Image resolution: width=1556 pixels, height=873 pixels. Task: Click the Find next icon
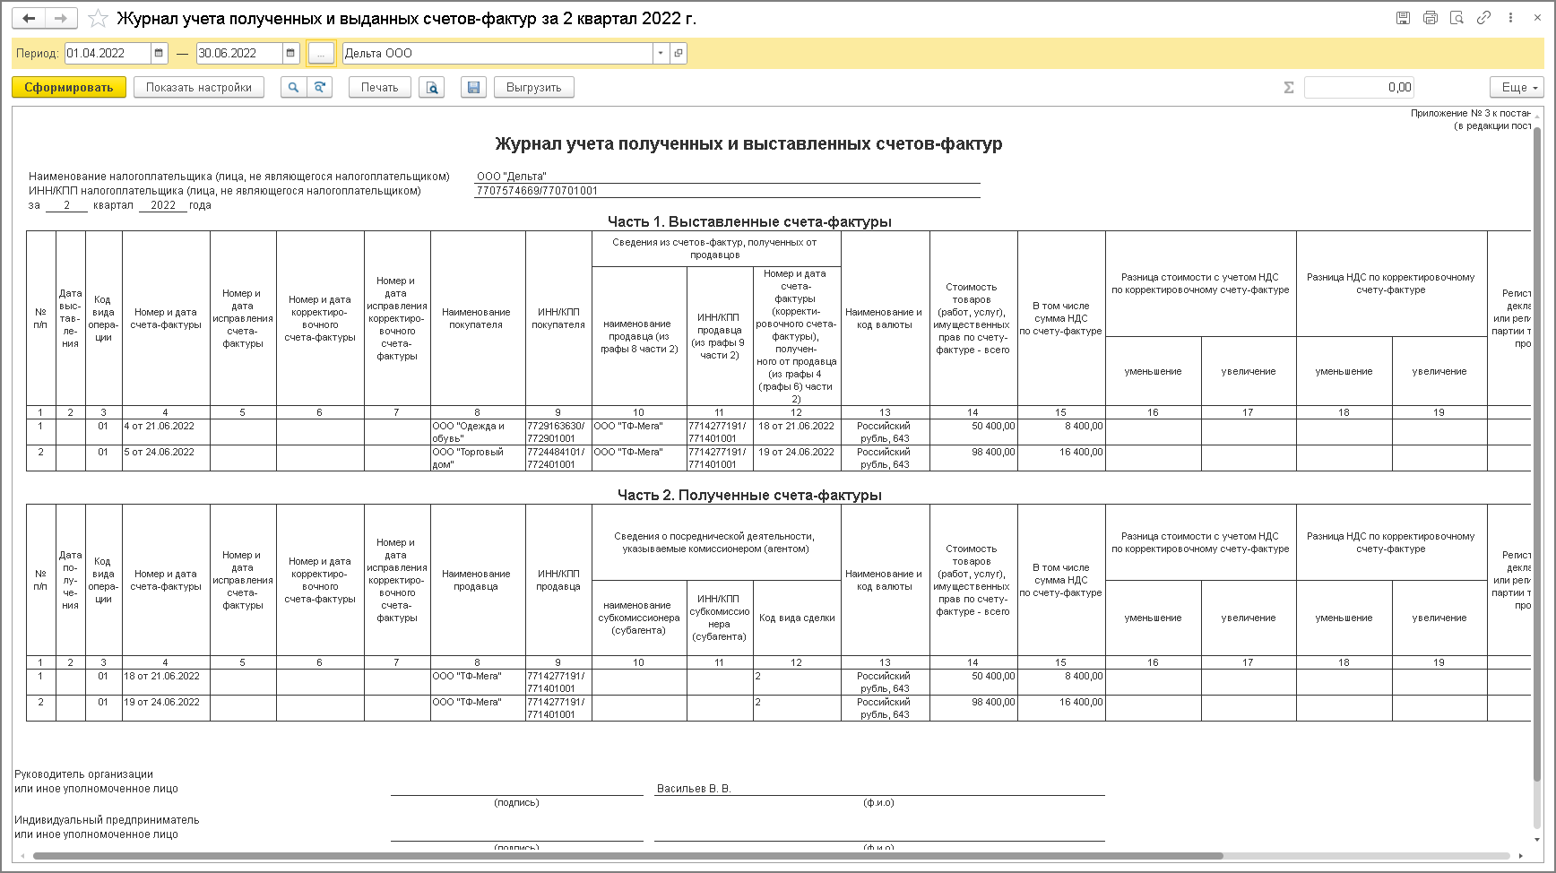[x=319, y=87]
